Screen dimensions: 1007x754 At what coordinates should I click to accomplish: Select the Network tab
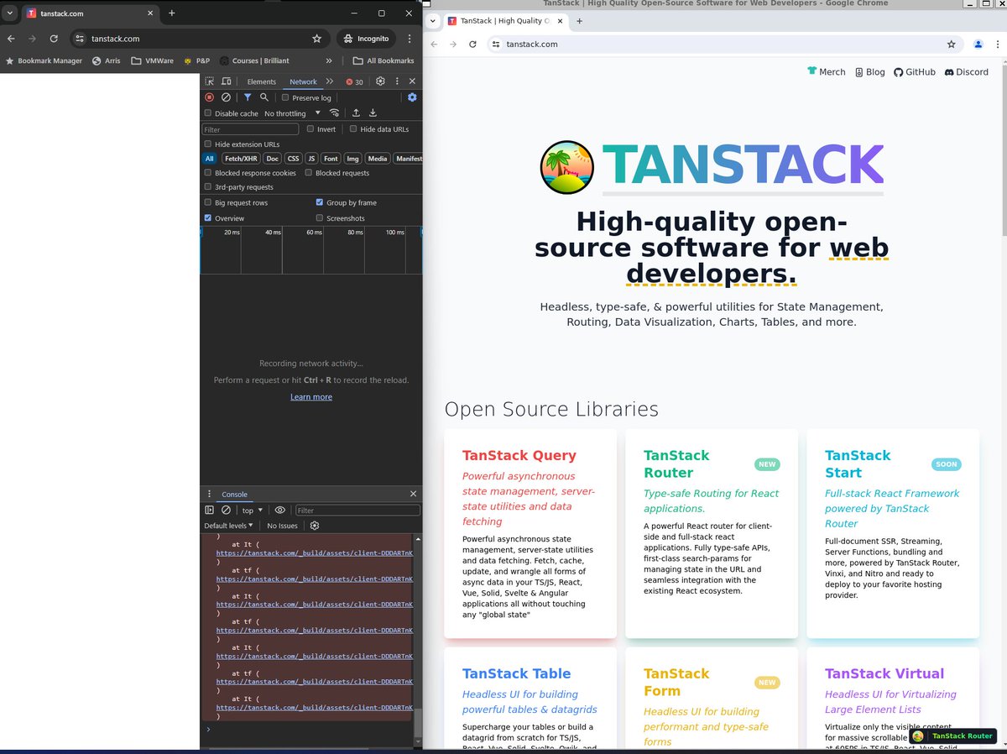coord(303,81)
